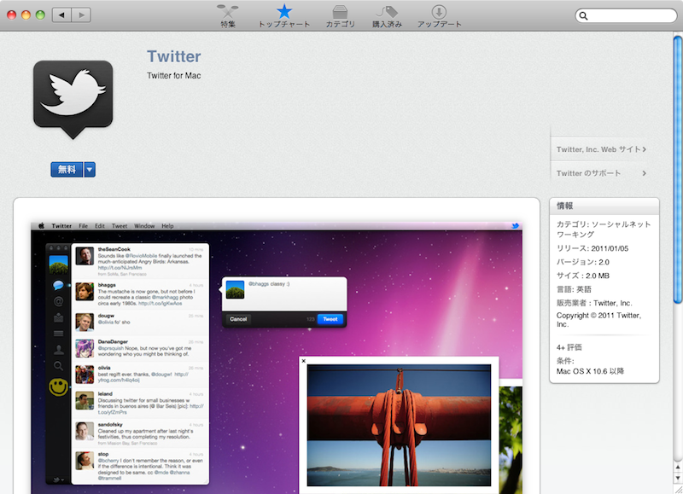Click the Twitter app title heading
This screenshot has height=494, width=683.
(x=174, y=56)
